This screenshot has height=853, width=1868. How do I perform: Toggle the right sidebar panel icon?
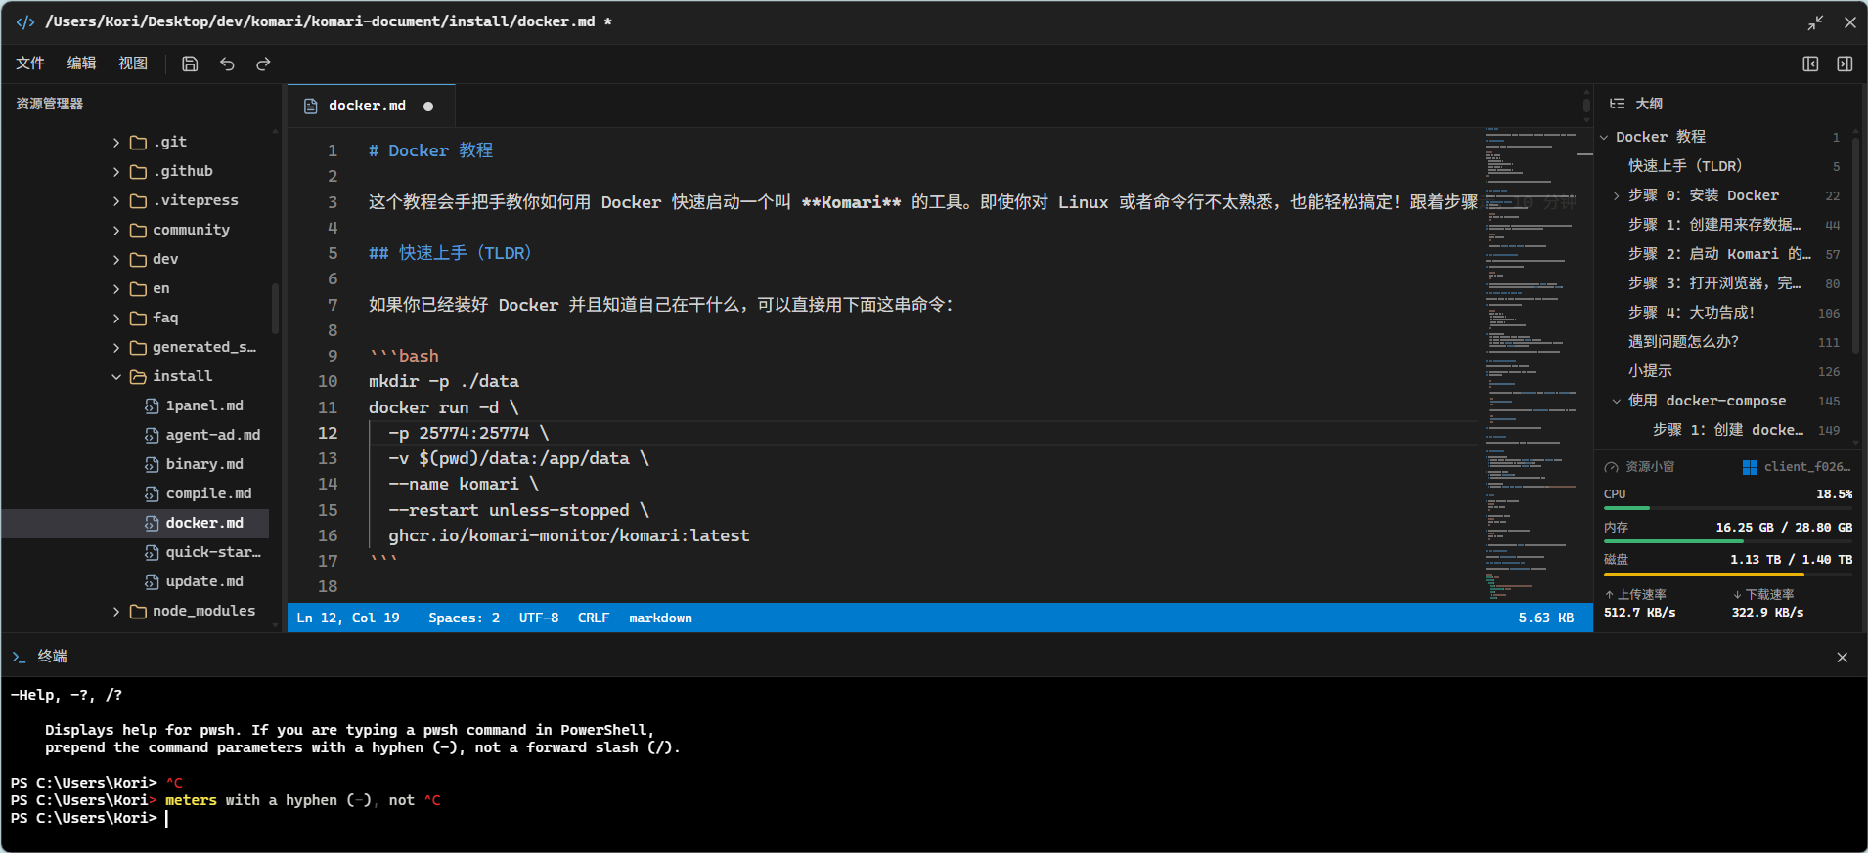[x=1845, y=64]
